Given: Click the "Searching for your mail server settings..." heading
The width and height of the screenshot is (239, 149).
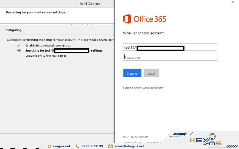Looking at the screenshot, I should (x=36, y=13).
